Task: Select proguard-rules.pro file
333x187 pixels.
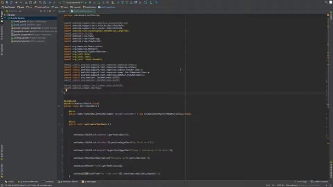Action: 34,31
